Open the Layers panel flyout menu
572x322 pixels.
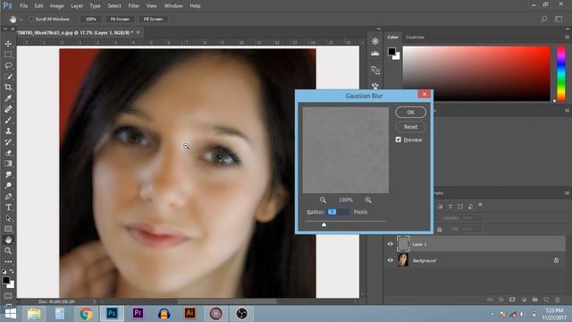(567, 193)
